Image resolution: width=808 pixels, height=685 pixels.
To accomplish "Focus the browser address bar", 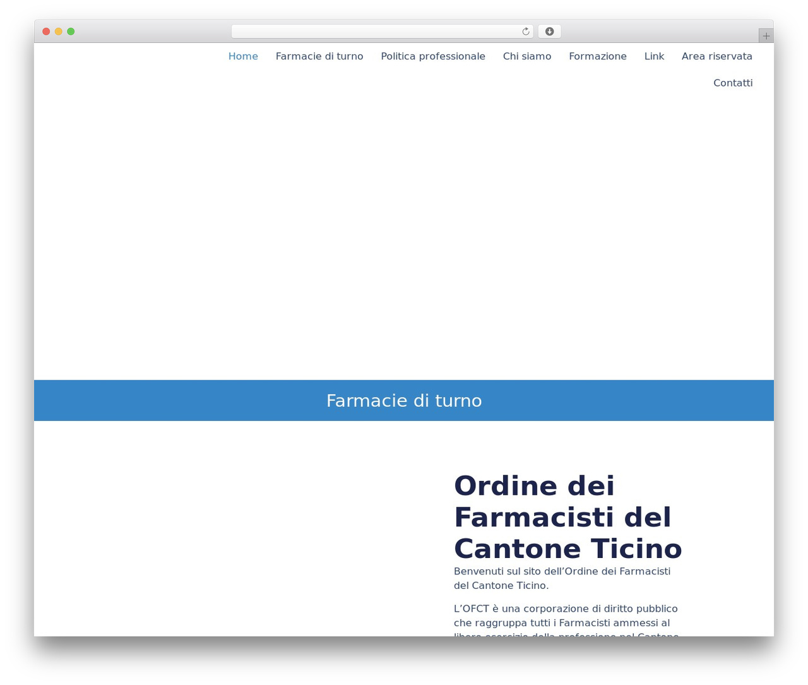I will [x=382, y=32].
